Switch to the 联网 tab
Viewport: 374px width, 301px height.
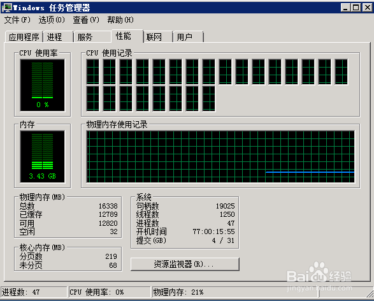click(x=158, y=37)
